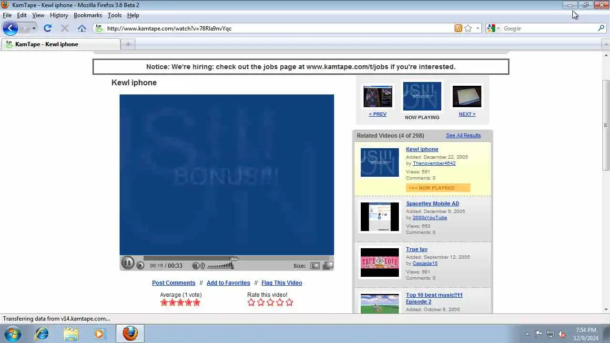Screen dimensions: 610x343
Task: Click the Post Comments link
Action: pyautogui.click(x=173, y=283)
